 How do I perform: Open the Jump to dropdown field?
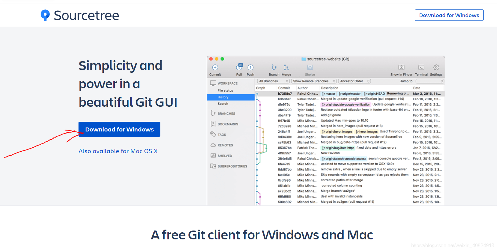click(430, 81)
